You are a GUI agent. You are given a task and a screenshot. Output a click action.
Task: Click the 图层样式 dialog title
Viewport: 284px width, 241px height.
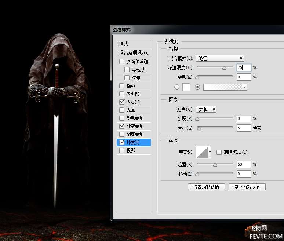pos(121,29)
